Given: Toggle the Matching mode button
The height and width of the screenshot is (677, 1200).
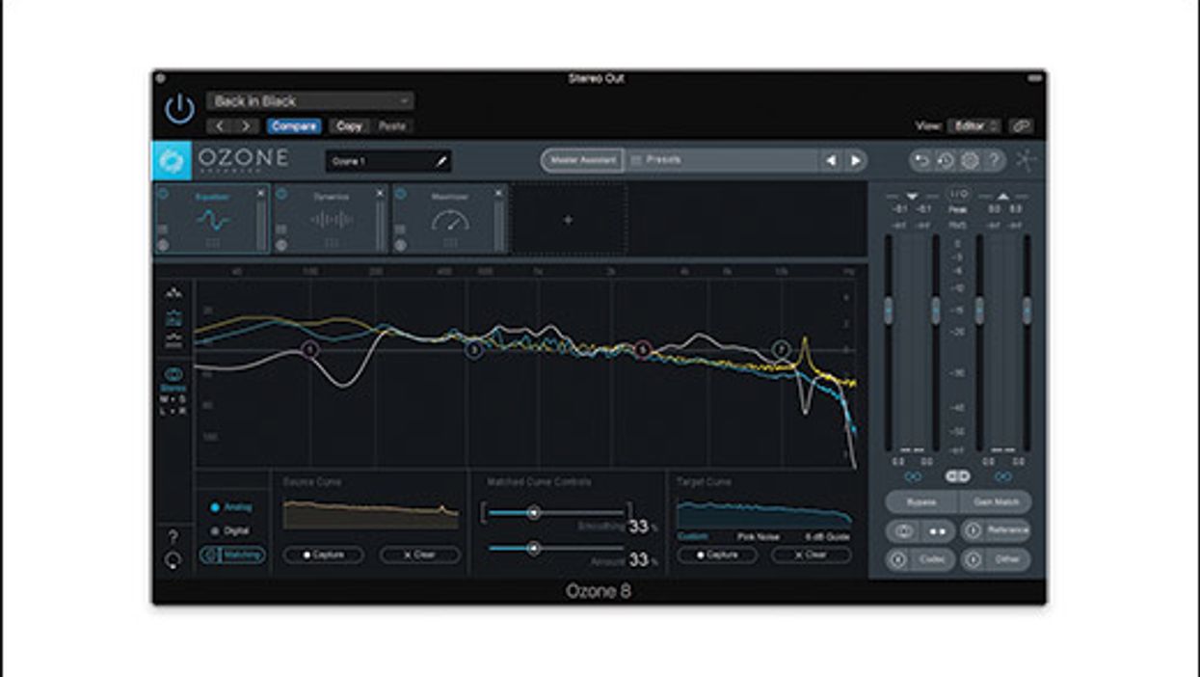Looking at the screenshot, I should [x=232, y=555].
